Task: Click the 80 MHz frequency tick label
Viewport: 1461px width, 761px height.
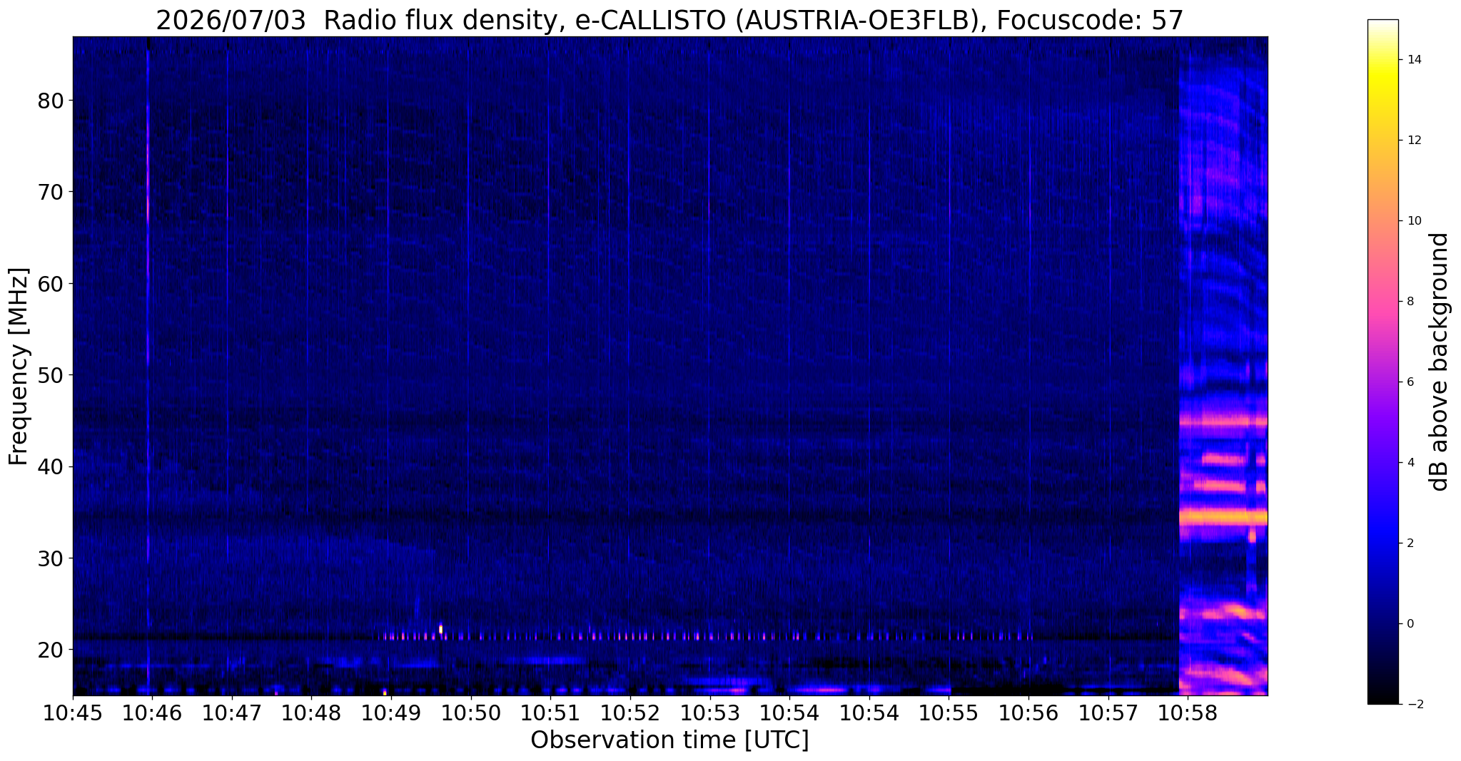Action: pyautogui.click(x=51, y=101)
